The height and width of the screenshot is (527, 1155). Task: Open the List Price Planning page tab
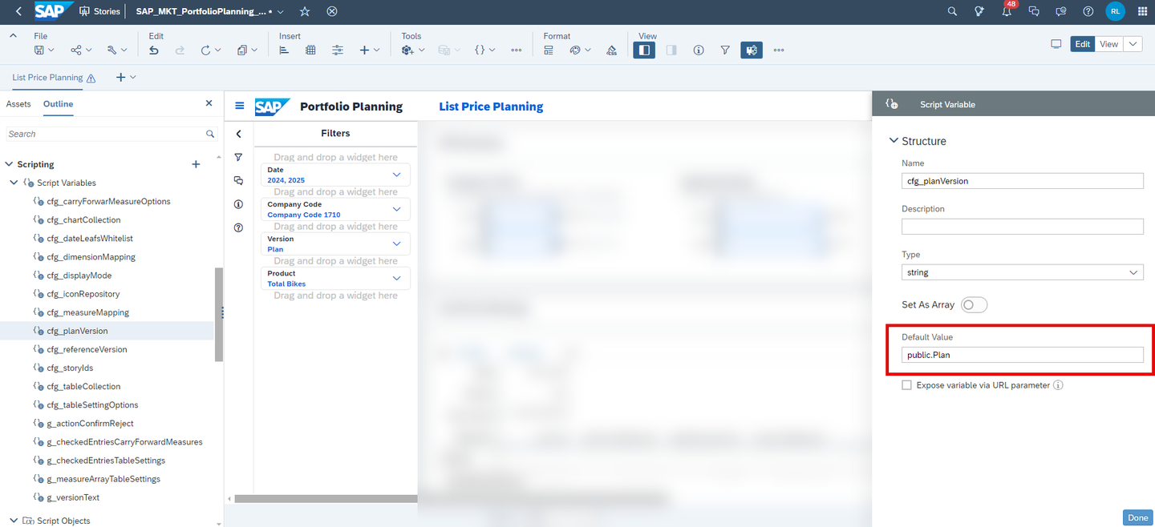click(x=47, y=78)
